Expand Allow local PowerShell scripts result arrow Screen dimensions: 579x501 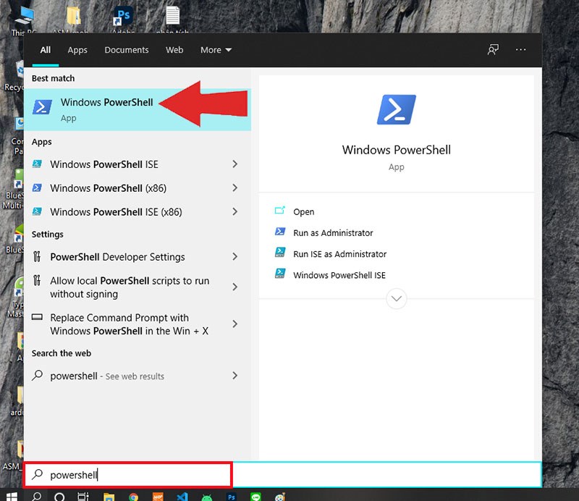click(234, 287)
